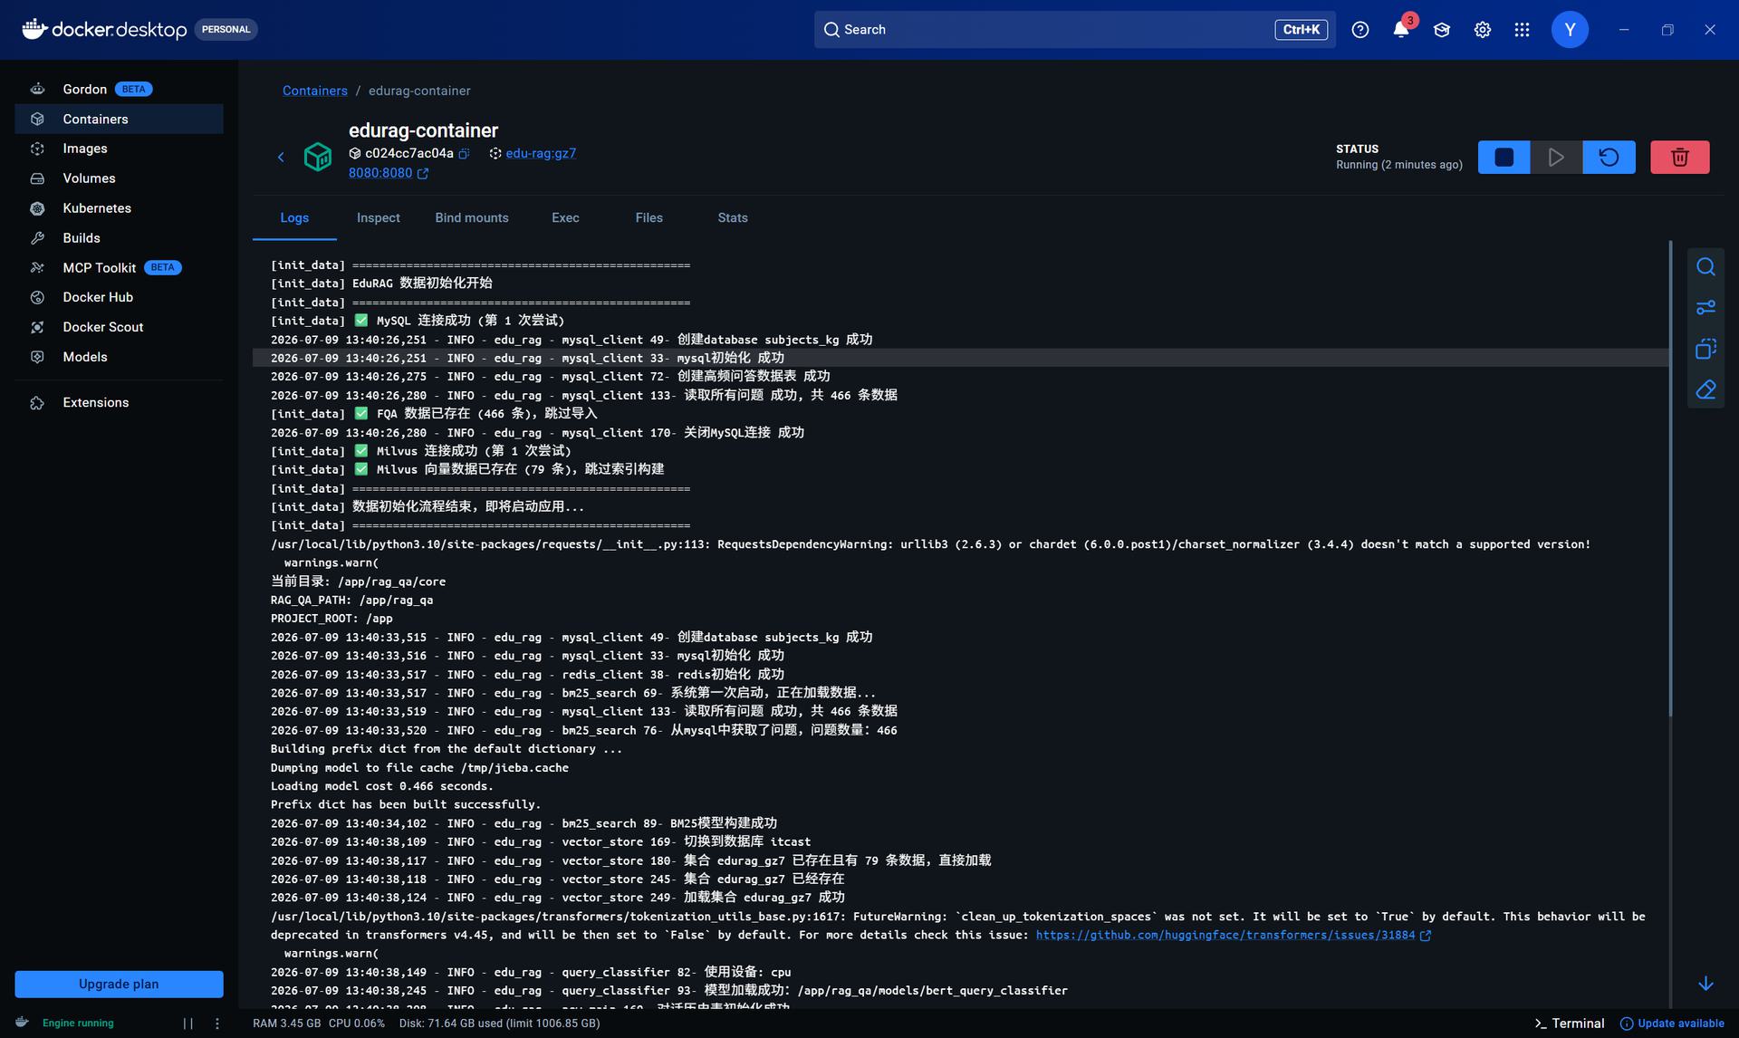
Task: Go to the Images section
Action: click(119, 149)
